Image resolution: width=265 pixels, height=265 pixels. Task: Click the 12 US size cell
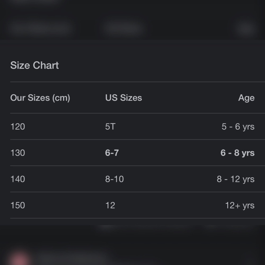click(x=110, y=205)
